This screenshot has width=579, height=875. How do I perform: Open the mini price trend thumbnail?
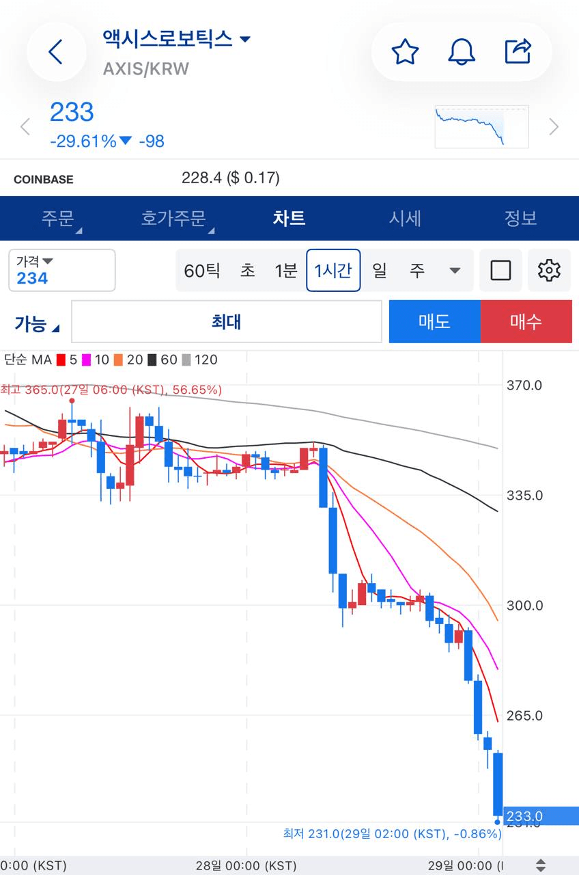tap(482, 126)
